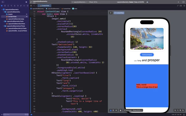186x116 pixels.
Task: Open the editor layout options icon
Action: [181, 6]
